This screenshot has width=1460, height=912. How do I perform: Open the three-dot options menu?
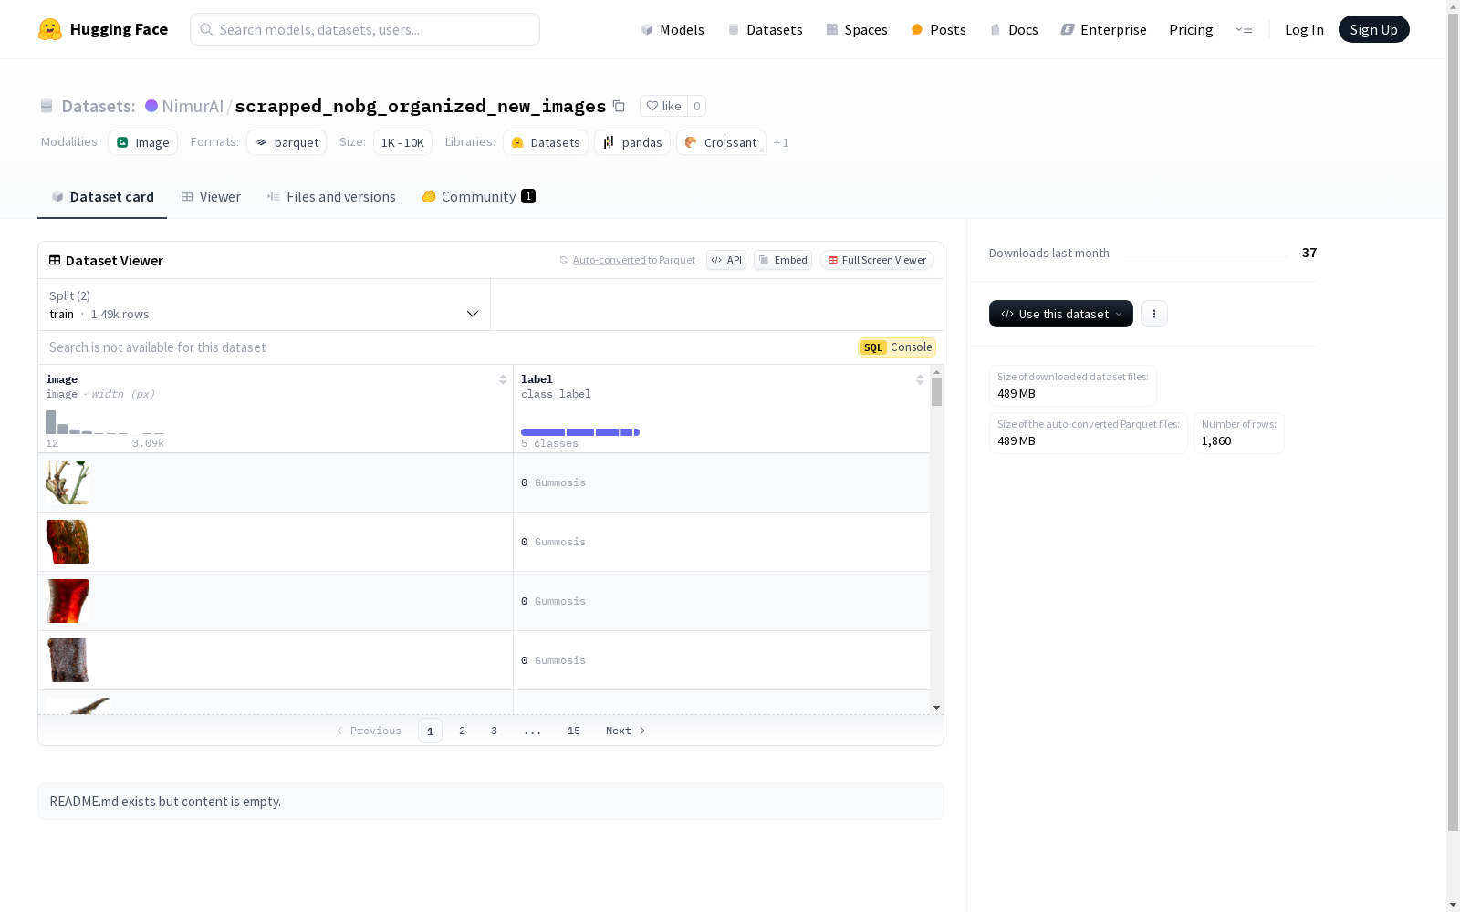click(1154, 314)
